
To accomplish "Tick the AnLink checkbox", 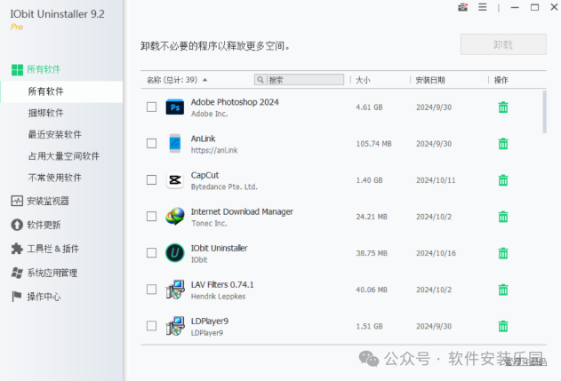I will (x=152, y=144).
